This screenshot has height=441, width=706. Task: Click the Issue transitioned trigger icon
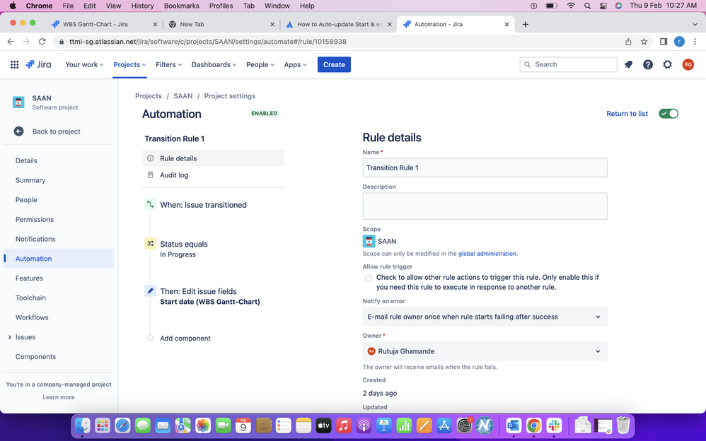coord(150,204)
